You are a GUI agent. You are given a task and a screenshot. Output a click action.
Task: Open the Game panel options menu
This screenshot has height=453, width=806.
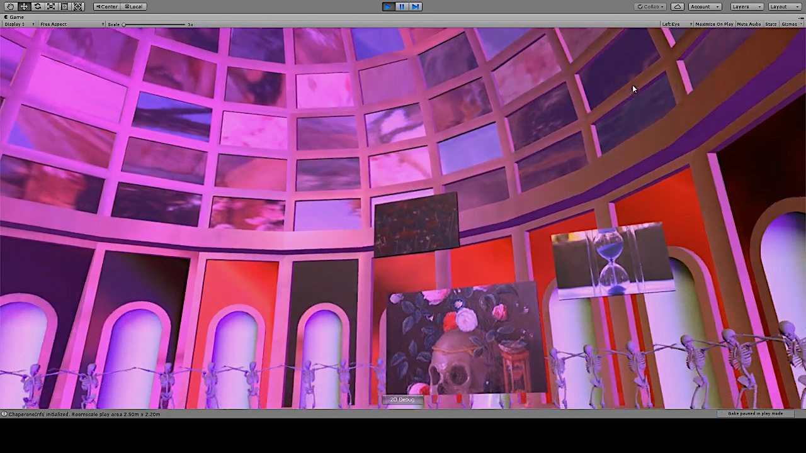click(x=801, y=17)
